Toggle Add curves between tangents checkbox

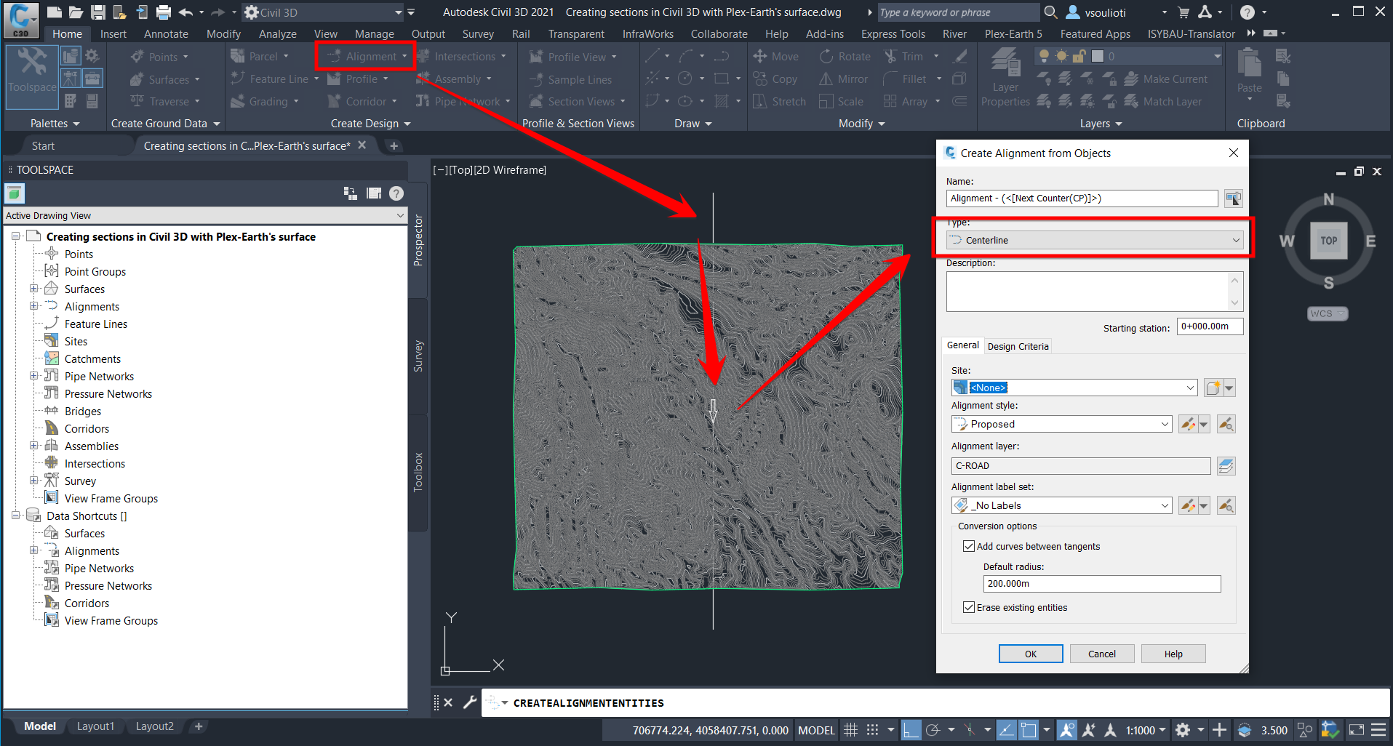(969, 546)
